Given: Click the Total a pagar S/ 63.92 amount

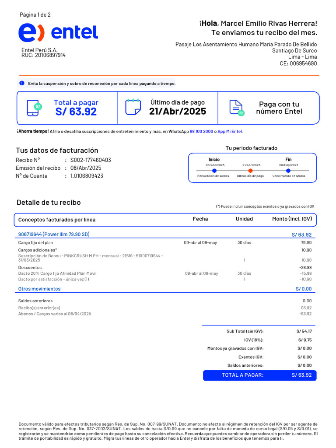Looking at the screenshot, I should coord(76,112).
